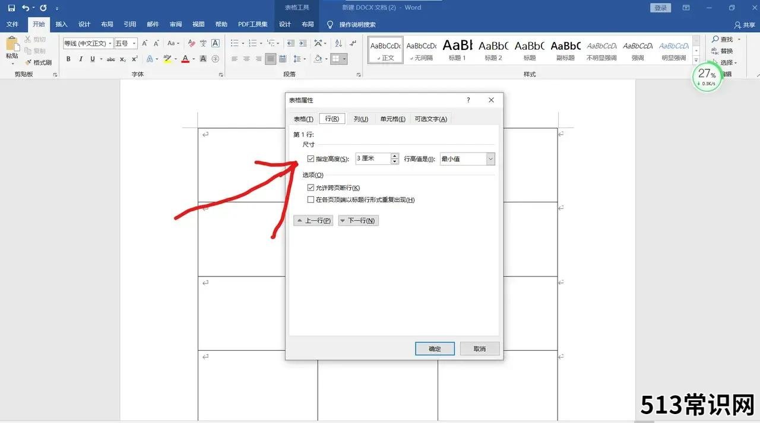760x423 pixels.
Task: Click the 替换 replace button
Action: (x=723, y=51)
